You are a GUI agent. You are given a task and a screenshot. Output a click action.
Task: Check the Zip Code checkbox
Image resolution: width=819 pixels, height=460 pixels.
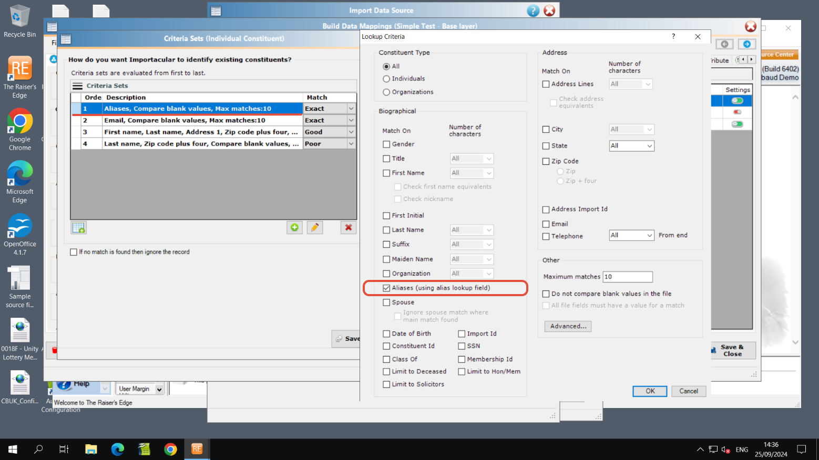pyautogui.click(x=546, y=161)
